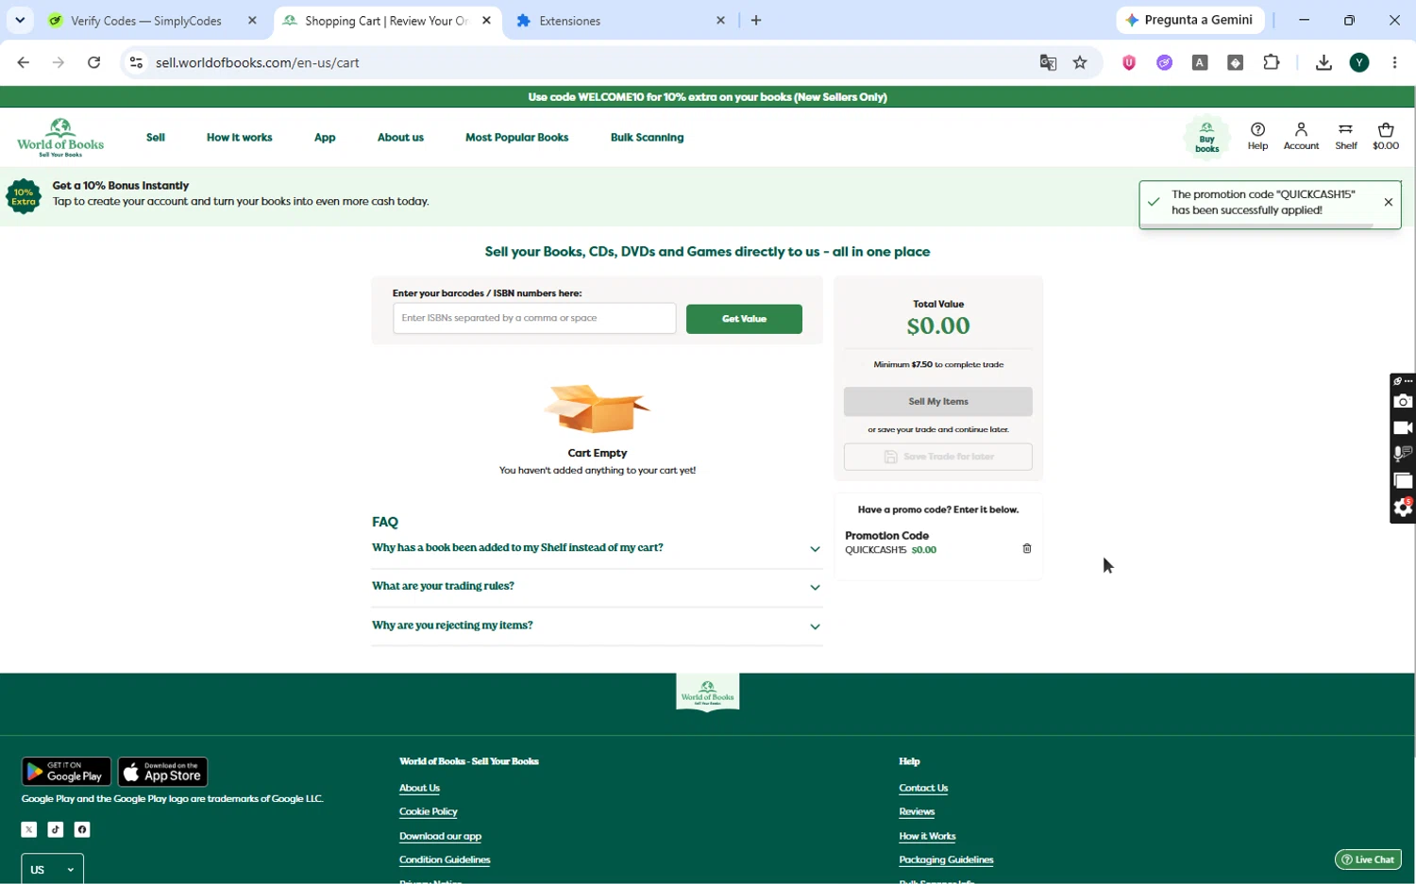Open the Condition Guidelines footer link
The width and height of the screenshot is (1416, 884).
[445, 860]
